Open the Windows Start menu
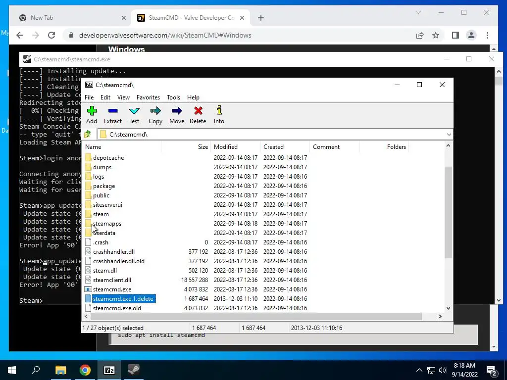The image size is (507, 380). click(12, 370)
